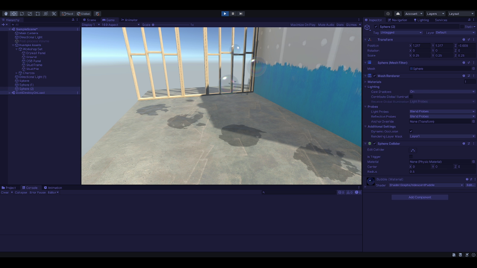This screenshot has height=268, width=477.
Task: Open the Light Probes dropdown
Action: pyautogui.click(x=442, y=111)
